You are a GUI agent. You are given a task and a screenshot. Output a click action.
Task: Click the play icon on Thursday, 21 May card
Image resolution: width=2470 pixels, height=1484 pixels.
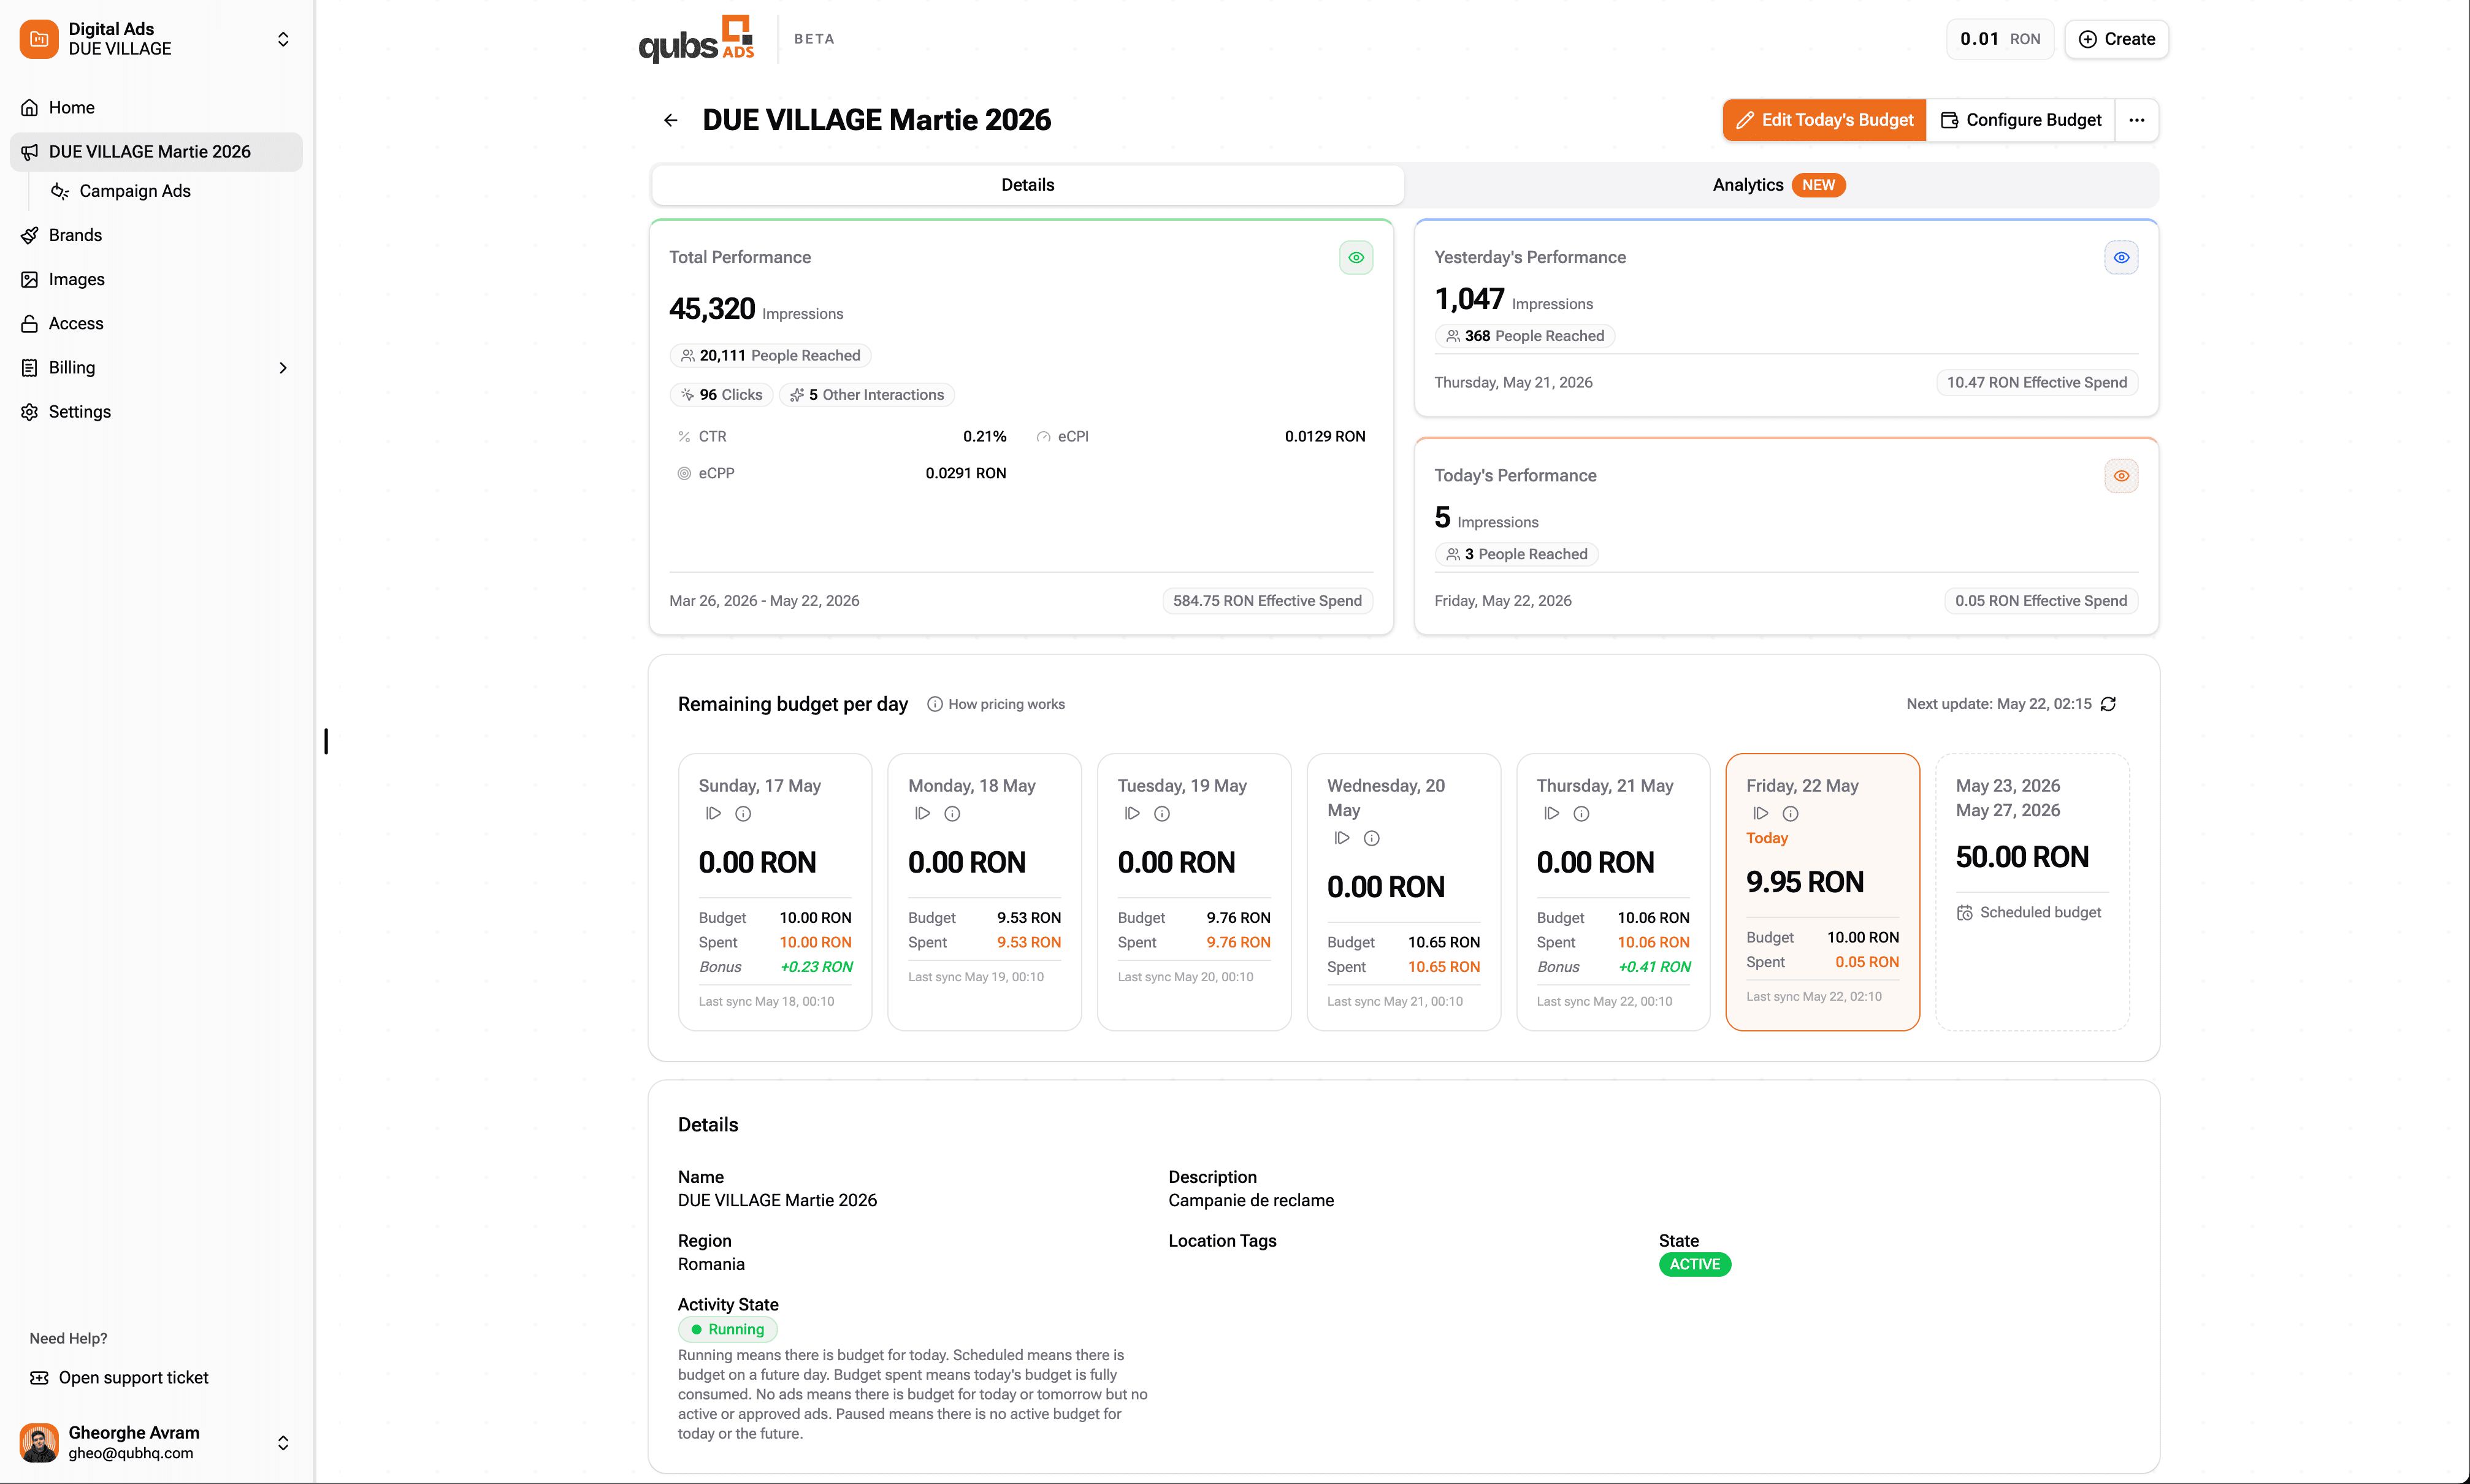(x=1551, y=814)
